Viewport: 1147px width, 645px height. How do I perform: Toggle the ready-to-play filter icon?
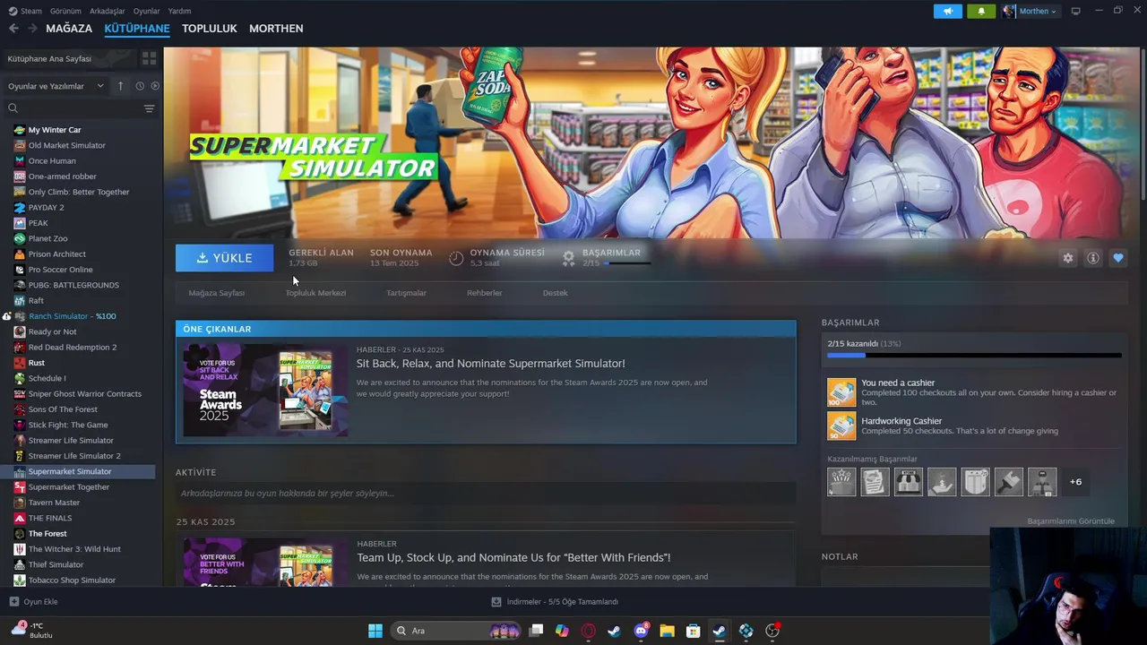pyautogui.click(x=155, y=86)
